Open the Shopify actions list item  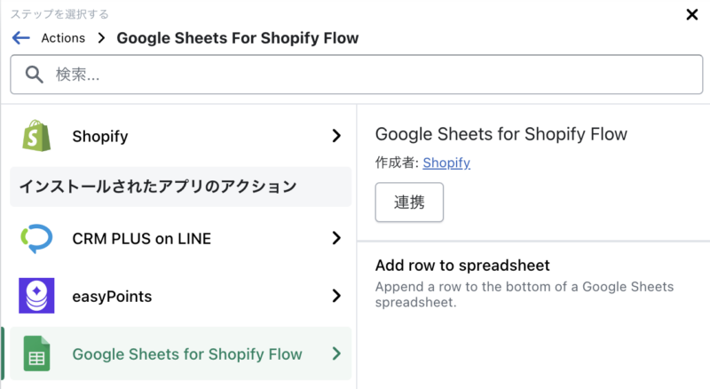tap(181, 136)
